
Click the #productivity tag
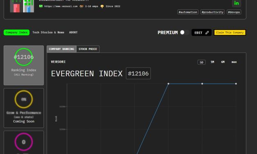pyautogui.click(x=212, y=12)
